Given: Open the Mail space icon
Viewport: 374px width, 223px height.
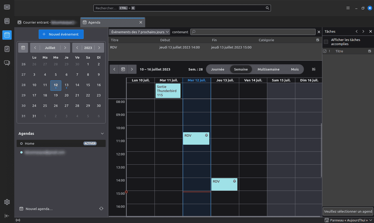Looking at the screenshot, I should coord(7,7).
